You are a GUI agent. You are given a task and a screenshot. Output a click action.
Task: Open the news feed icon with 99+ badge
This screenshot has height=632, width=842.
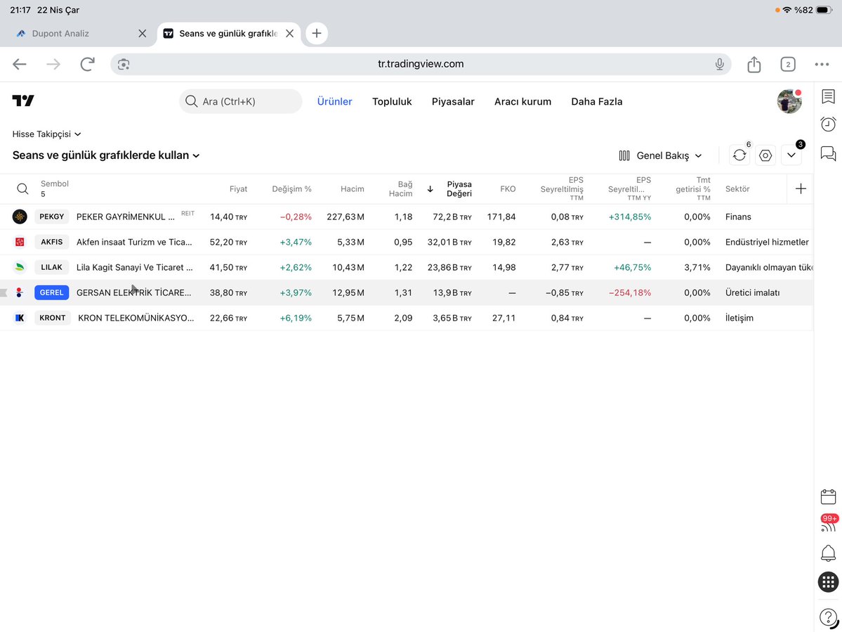(x=829, y=523)
